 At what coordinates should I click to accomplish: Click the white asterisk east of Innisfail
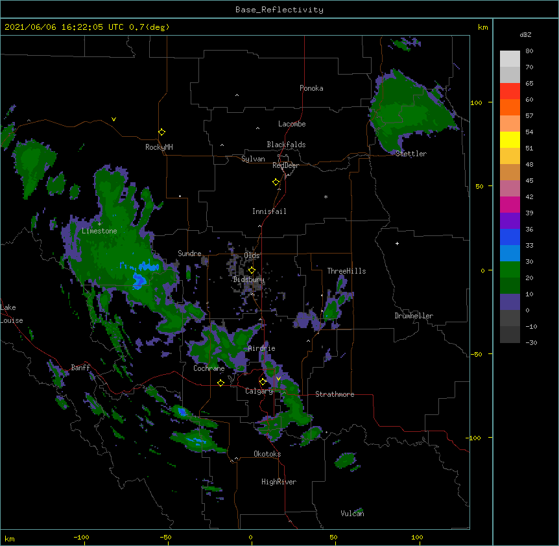click(326, 197)
